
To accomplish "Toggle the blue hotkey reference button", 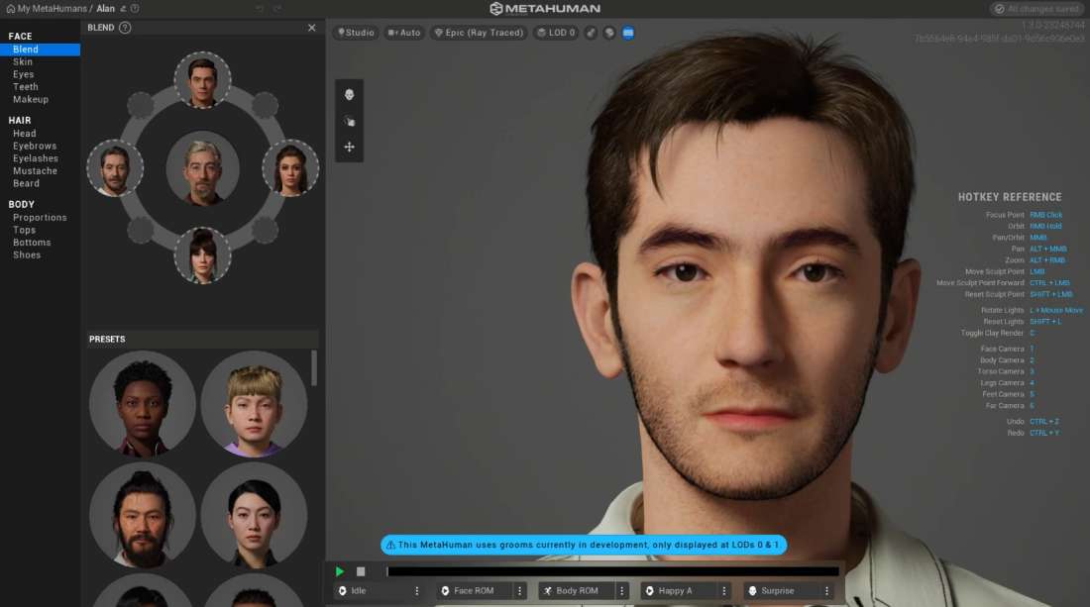I will point(628,33).
